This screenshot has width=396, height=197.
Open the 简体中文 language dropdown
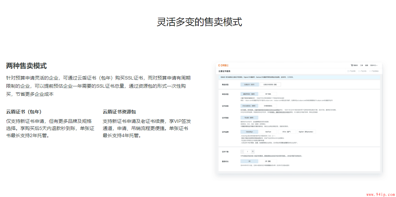pos(373,65)
